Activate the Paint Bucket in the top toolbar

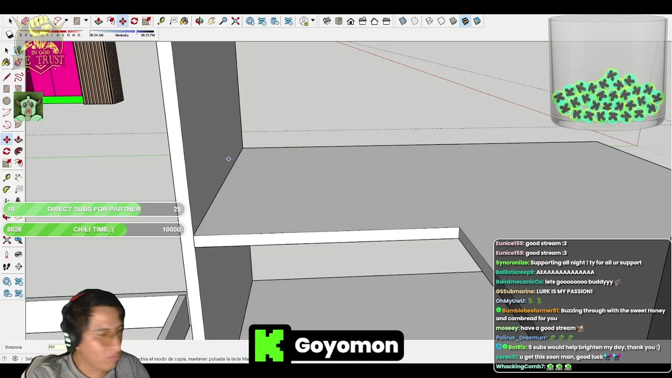[184, 21]
